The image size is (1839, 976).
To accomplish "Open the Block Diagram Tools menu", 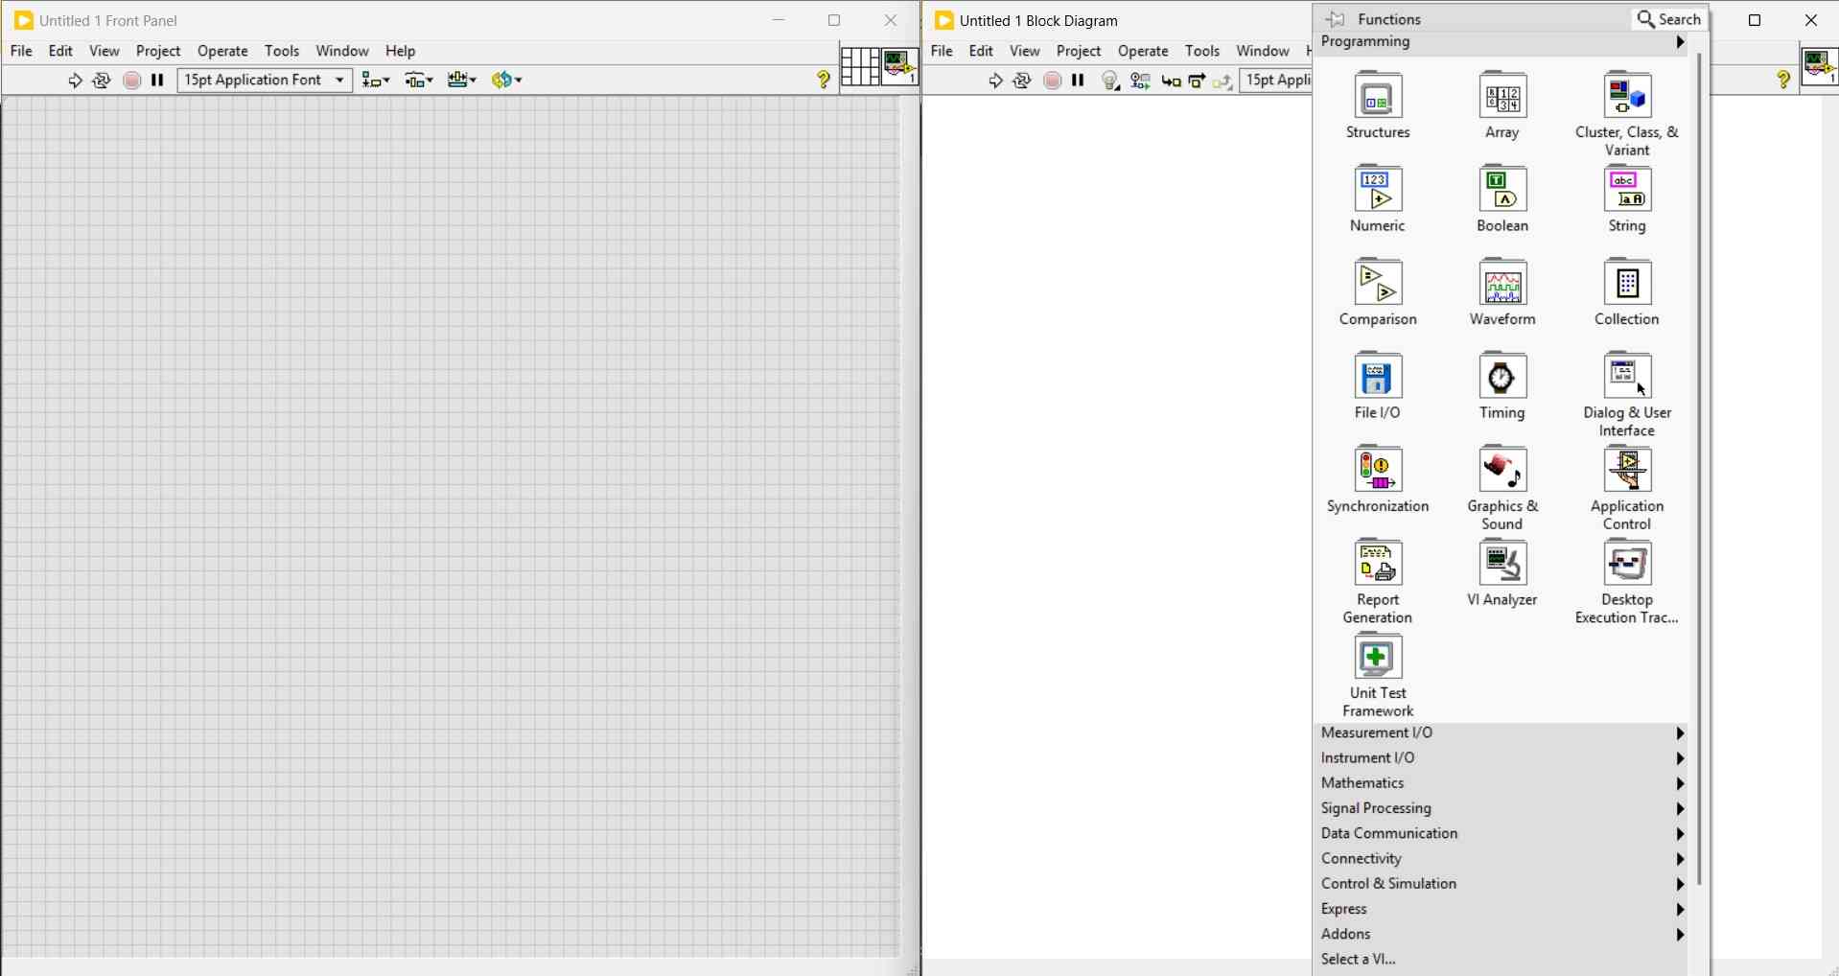I will tap(1202, 52).
